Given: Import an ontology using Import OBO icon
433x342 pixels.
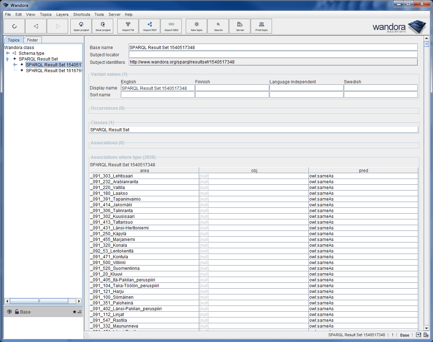Looking at the screenshot, I should coord(171,26).
